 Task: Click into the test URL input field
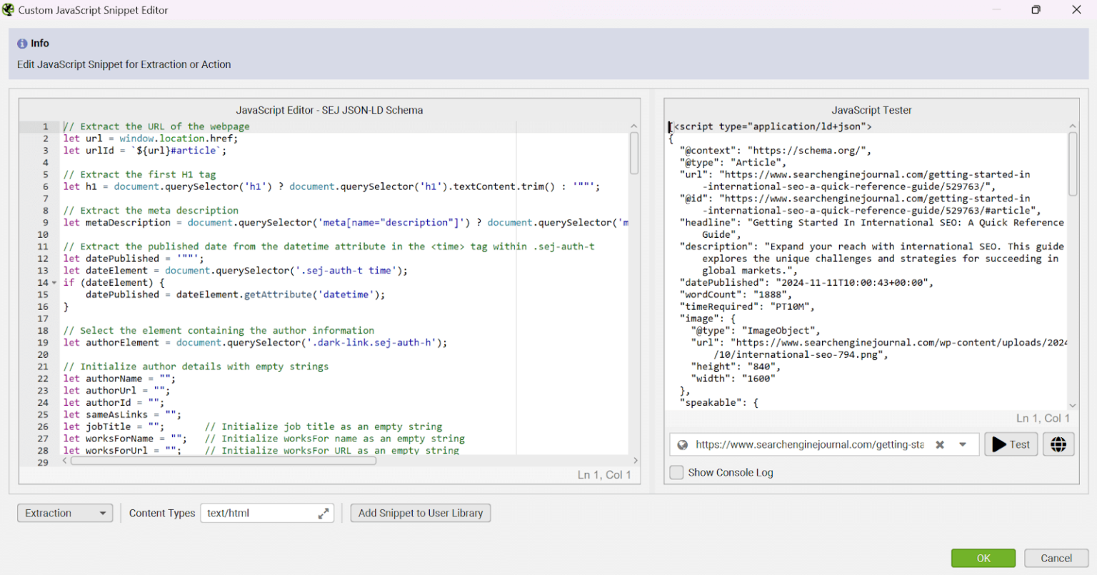coord(808,444)
